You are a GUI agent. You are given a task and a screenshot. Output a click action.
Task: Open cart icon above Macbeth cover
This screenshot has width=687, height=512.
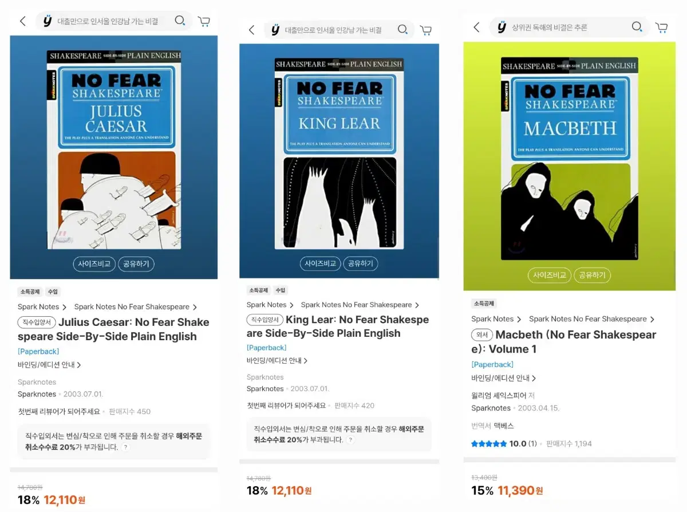[x=661, y=27]
